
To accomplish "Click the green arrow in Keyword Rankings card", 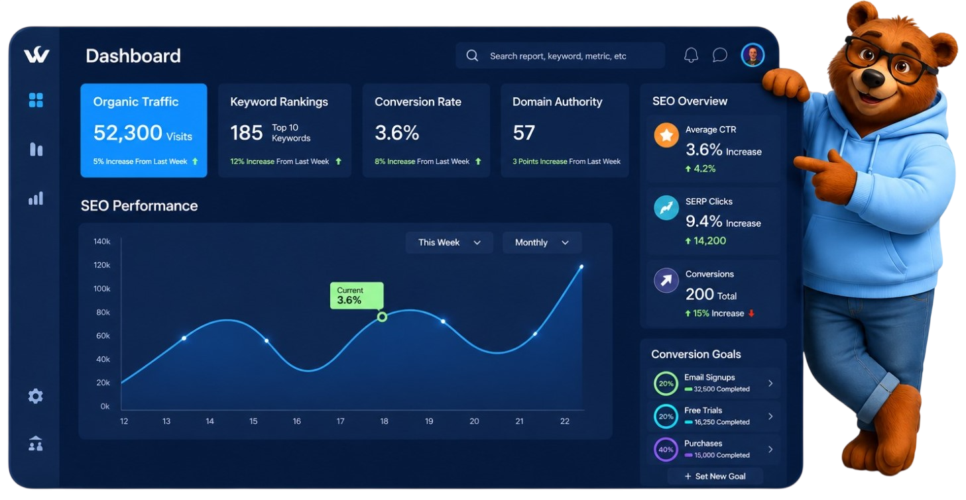I will [338, 161].
